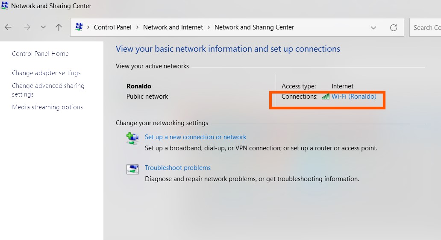Click the forward navigation arrow
Screen dimensions: 441x240
[27, 27]
